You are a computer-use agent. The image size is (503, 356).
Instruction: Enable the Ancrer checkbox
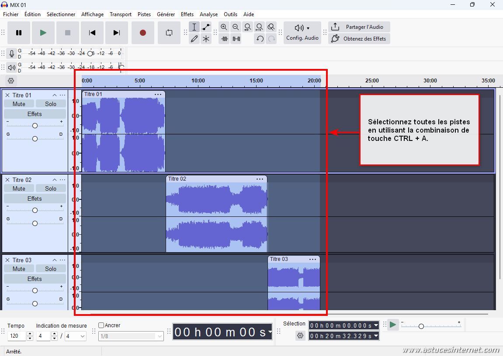pos(101,325)
